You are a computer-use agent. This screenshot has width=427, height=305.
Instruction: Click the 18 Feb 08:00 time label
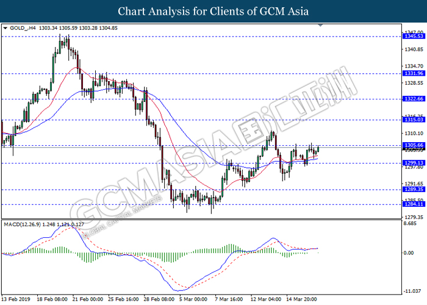pos(52,300)
